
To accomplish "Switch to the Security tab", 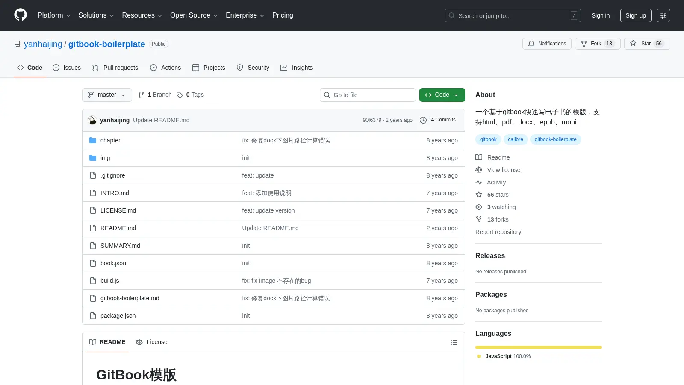I will [x=253, y=68].
